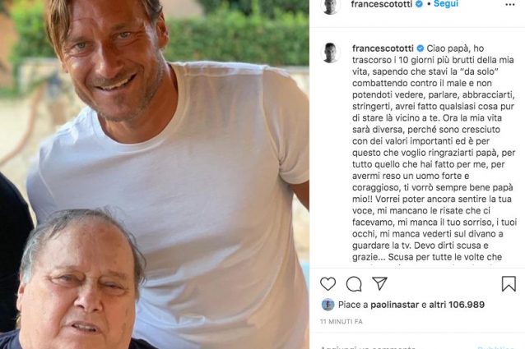
Task: Save post with the bookmark icon
Action: pyautogui.click(x=509, y=283)
